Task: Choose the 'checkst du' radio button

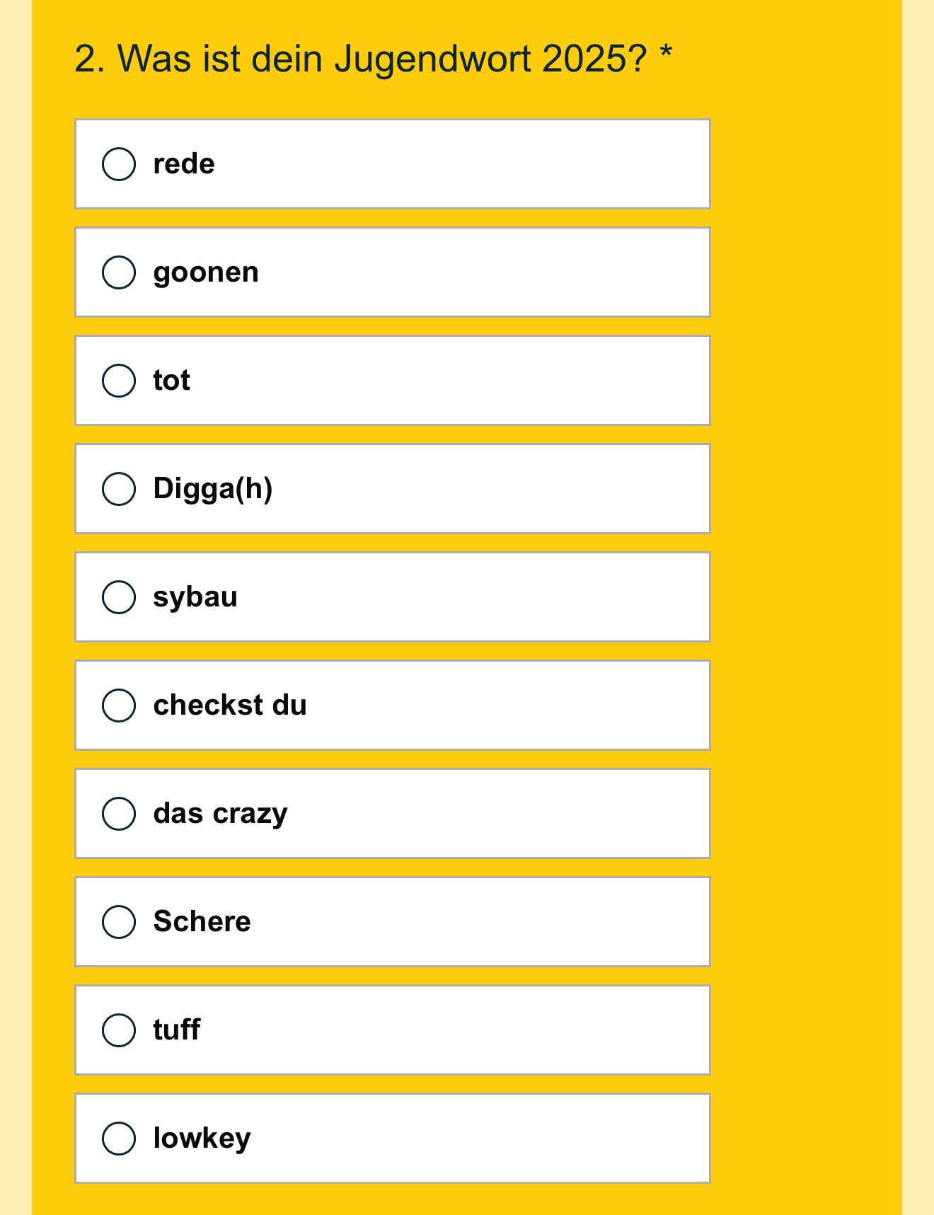Action: [119, 706]
